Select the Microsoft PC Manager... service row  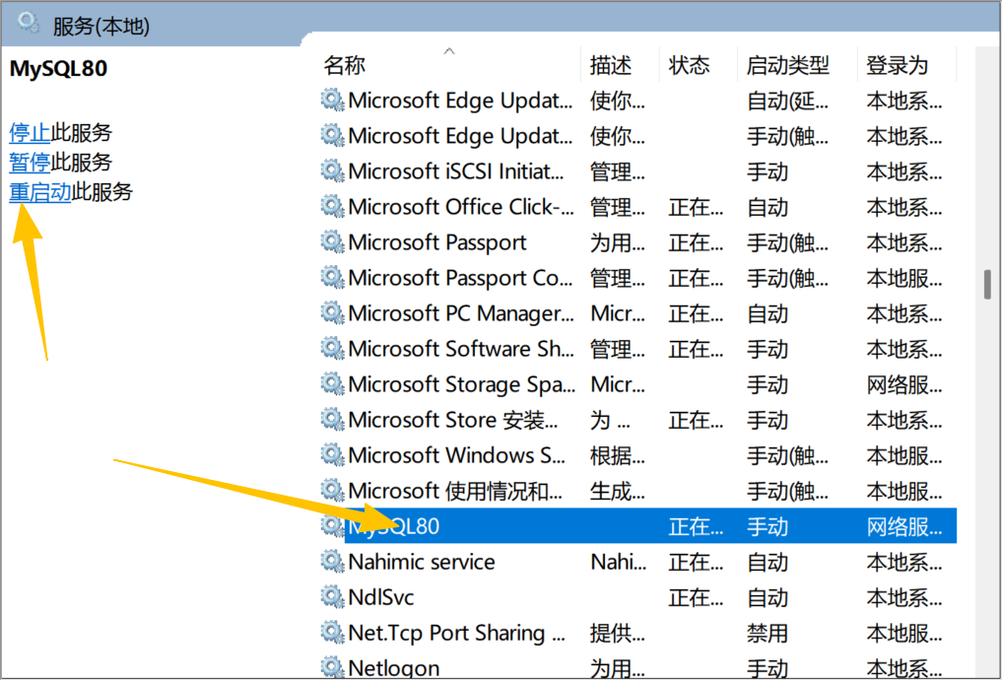pyautogui.click(x=637, y=313)
